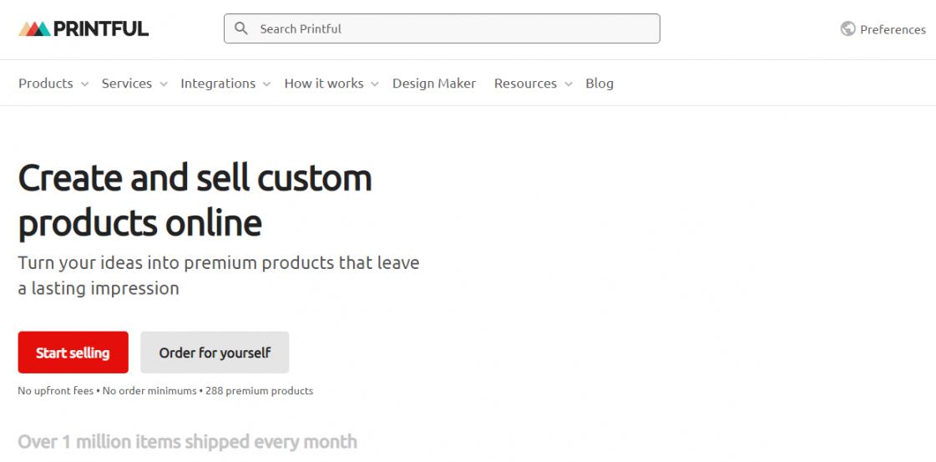Click the Printful triangle logo icon
936x462 pixels.
pyautogui.click(x=34, y=28)
